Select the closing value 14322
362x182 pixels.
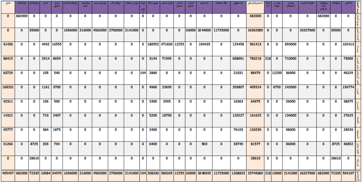pyautogui.click(x=8, y=120)
